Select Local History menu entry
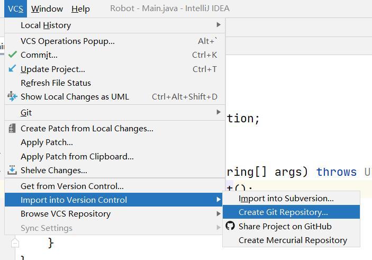372x260 pixels. coord(115,25)
